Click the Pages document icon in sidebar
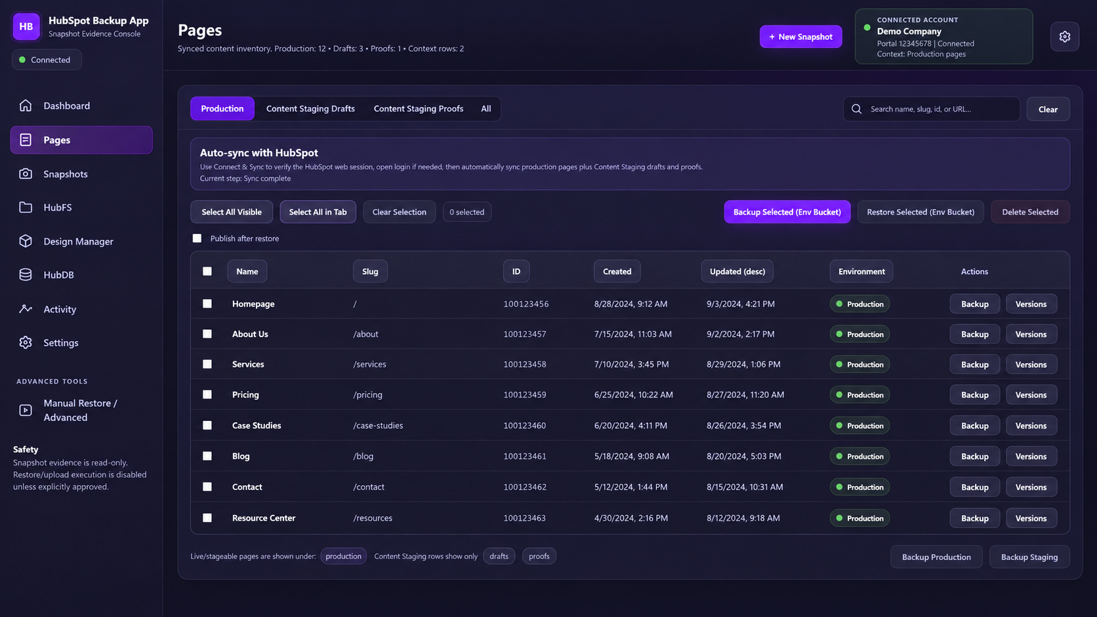 pyautogui.click(x=26, y=140)
